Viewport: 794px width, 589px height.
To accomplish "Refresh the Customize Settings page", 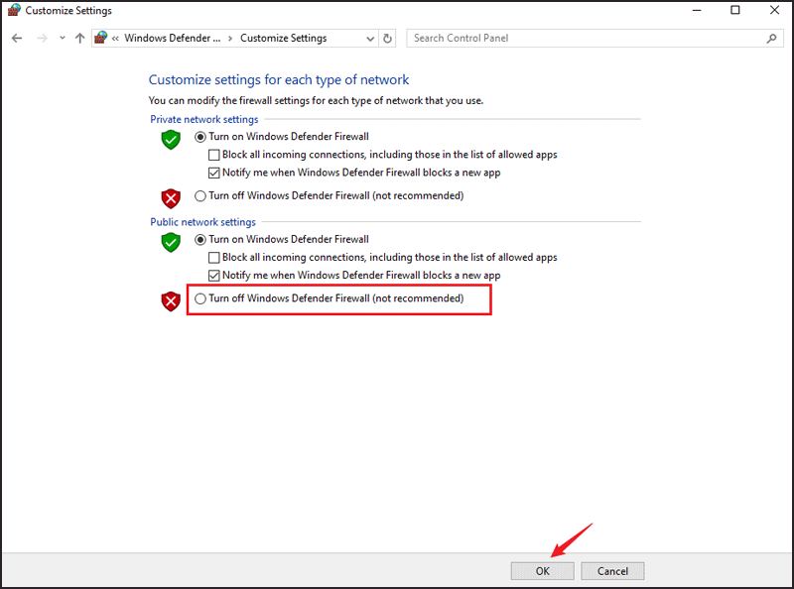I will tap(387, 39).
